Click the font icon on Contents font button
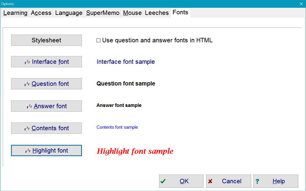Screen dimensions: 306x191 [x=27, y=128]
